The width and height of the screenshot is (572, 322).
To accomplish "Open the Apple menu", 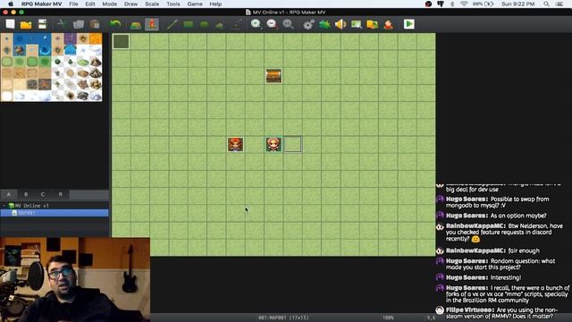I will tap(11, 4).
